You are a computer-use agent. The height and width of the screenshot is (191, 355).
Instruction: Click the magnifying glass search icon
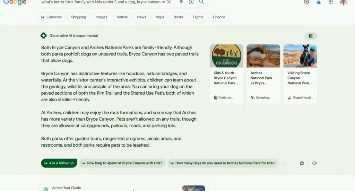click(201, 2)
